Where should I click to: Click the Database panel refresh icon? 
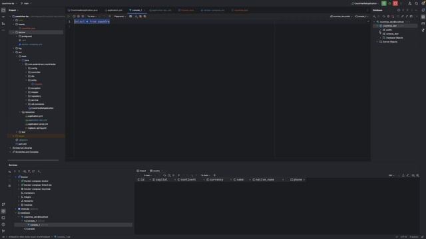click(384, 17)
